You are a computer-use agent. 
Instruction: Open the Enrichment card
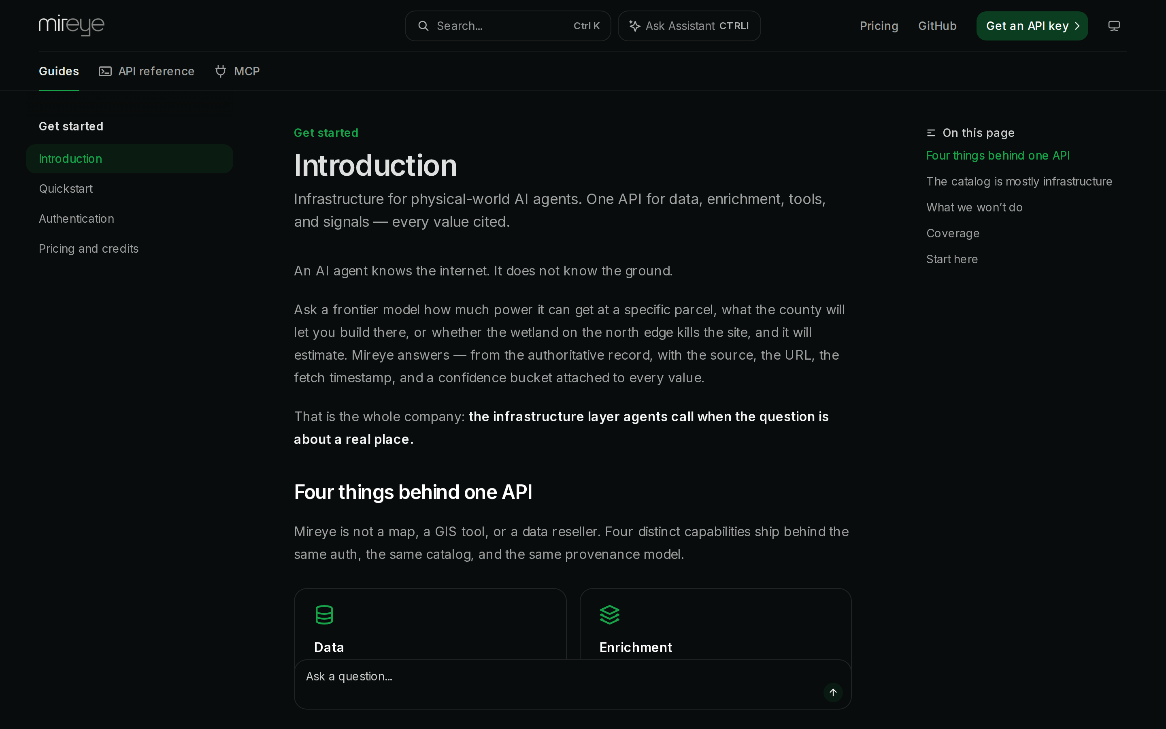pos(715,624)
